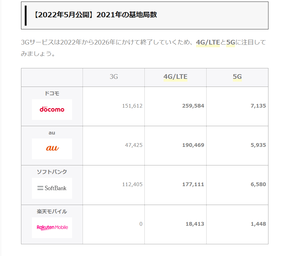Click the au orange logo

click(x=52, y=149)
